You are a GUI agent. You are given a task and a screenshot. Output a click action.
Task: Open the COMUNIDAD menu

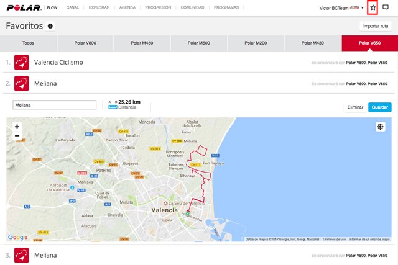click(x=192, y=7)
